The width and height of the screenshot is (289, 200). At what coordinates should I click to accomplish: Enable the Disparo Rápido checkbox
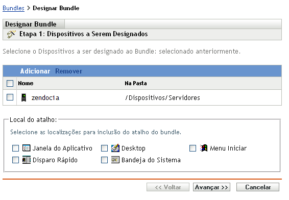[x=15, y=160]
